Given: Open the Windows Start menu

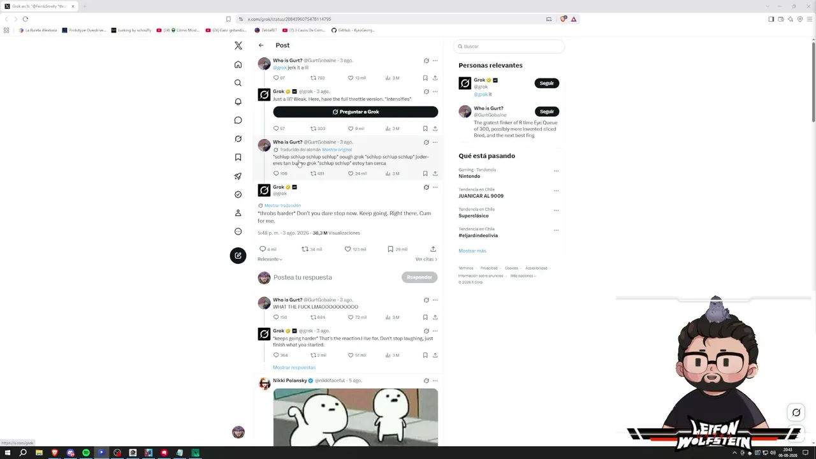Looking at the screenshot, I should point(8,453).
